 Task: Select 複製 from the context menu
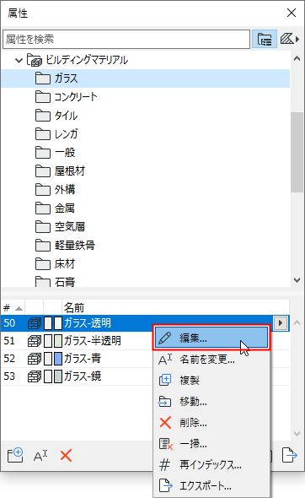pos(211,380)
